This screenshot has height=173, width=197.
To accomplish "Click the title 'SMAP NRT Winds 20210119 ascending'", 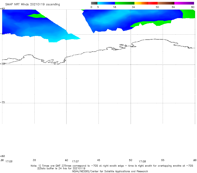I will pyautogui.click(x=32, y=5).
